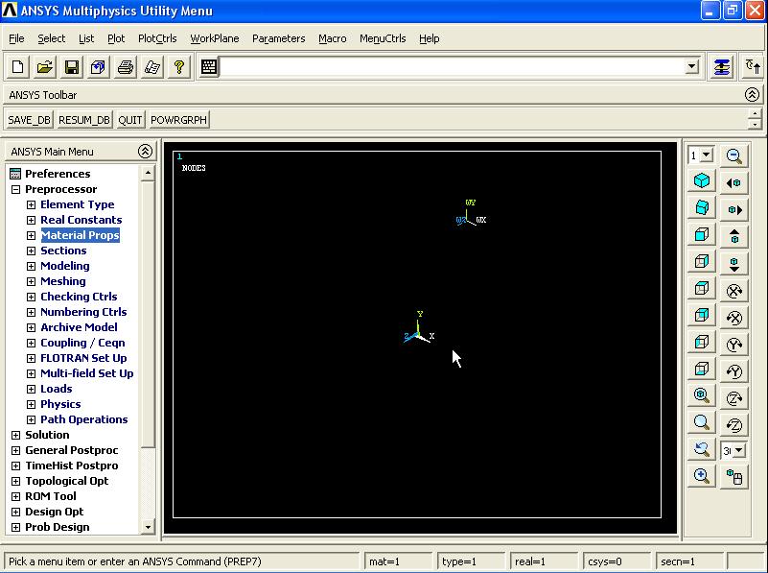Click the RESUM_DB toolbar button
Image resolution: width=768 pixels, height=573 pixels.
pyautogui.click(x=84, y=120)
